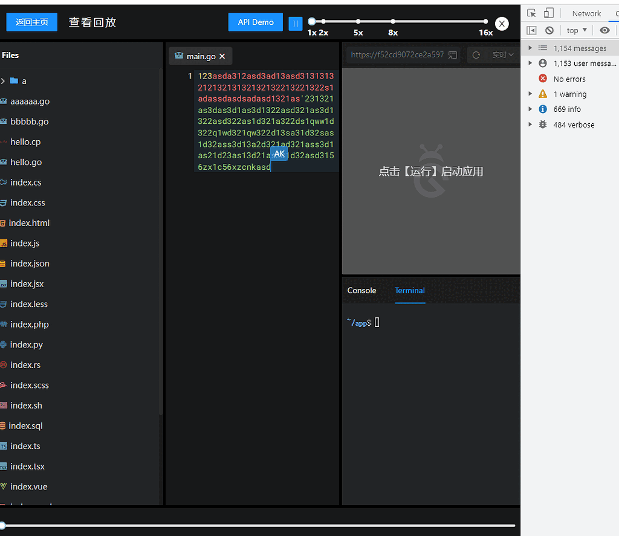Pause the replay playback
Screen dimensions: 619x536
[295, 23]
